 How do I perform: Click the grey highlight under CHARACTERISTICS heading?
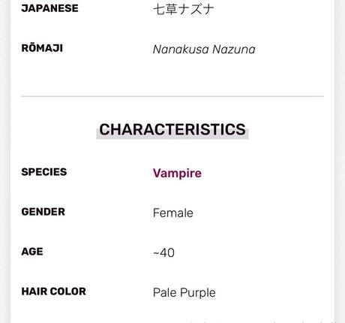pos(172,137)
